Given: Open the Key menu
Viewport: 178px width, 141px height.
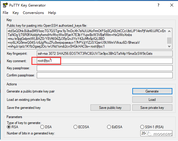Looking at the screenshot, I should [15, 13].
